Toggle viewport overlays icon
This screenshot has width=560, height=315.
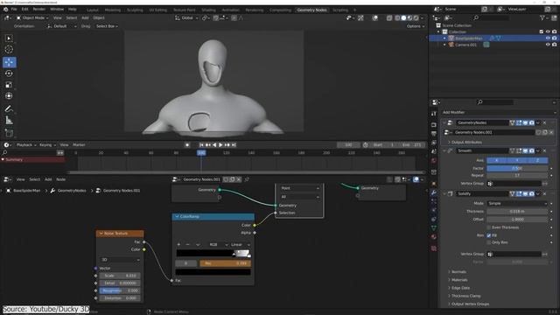[x=375, y=17]
